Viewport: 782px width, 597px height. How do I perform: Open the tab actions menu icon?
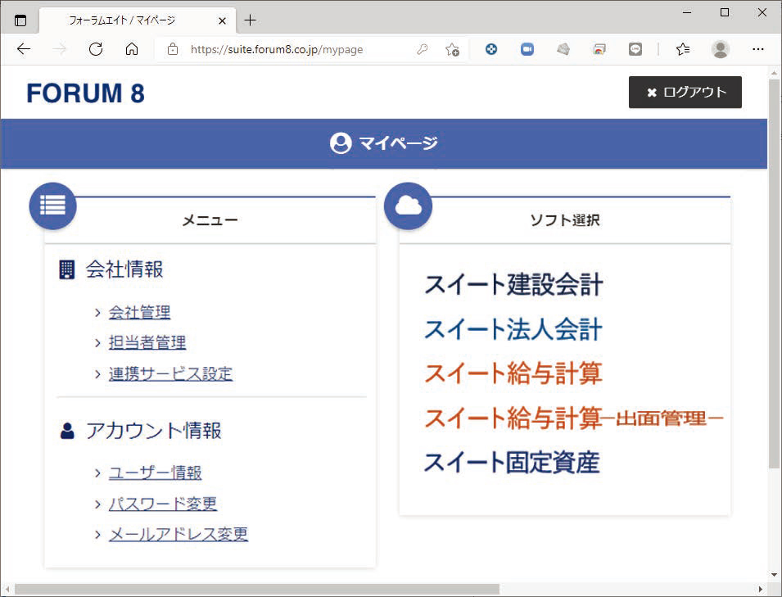click(20, 20)
